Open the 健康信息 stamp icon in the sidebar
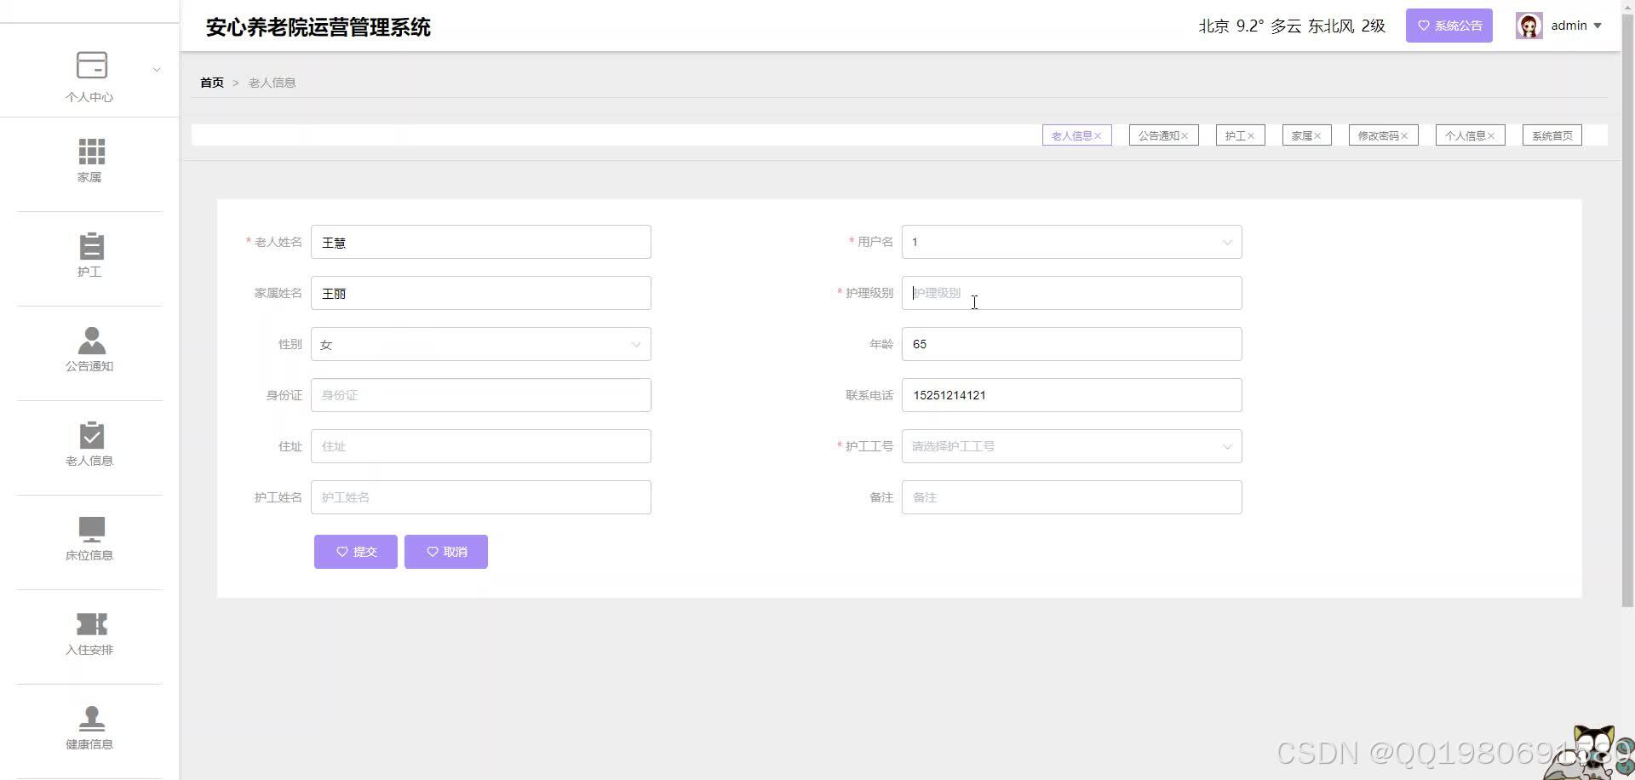 coord(91,719)
